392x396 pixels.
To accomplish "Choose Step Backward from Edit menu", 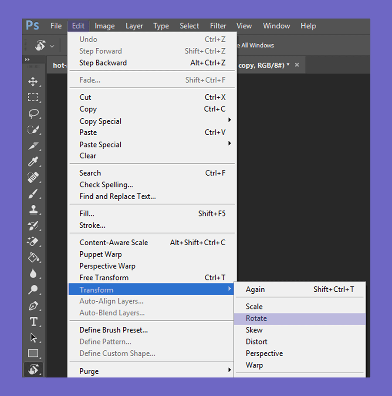I will [x=152, y=63].
